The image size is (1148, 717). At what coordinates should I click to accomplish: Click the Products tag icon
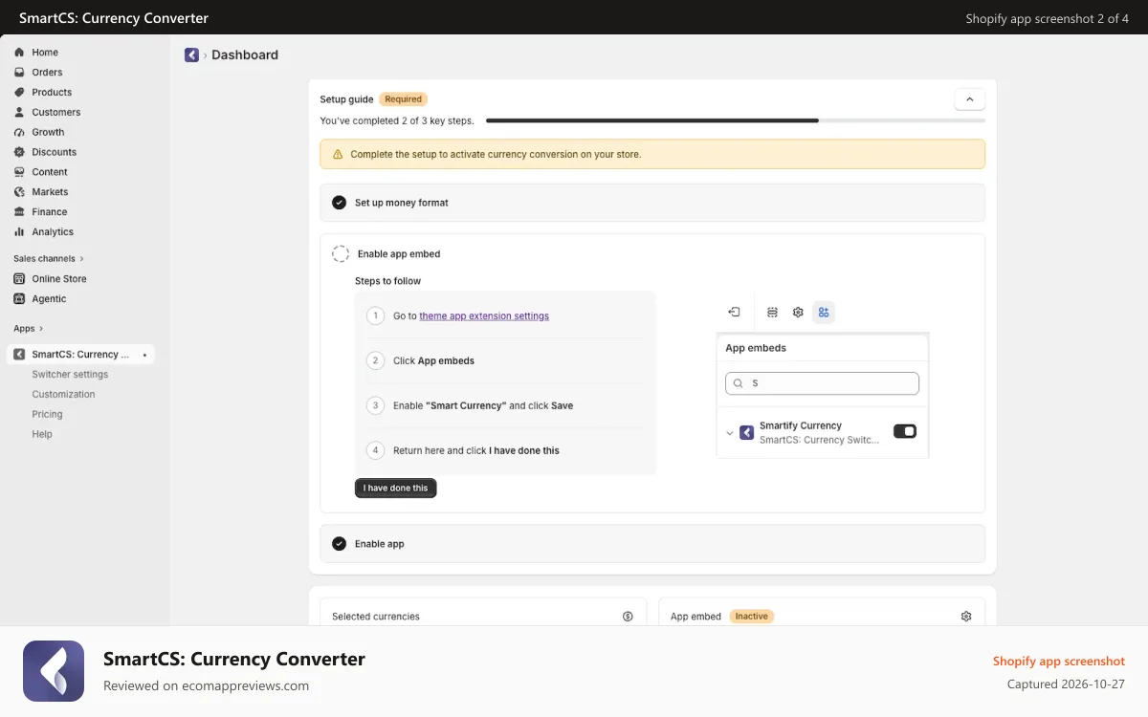pyautogui.click(x=19, y=93)
